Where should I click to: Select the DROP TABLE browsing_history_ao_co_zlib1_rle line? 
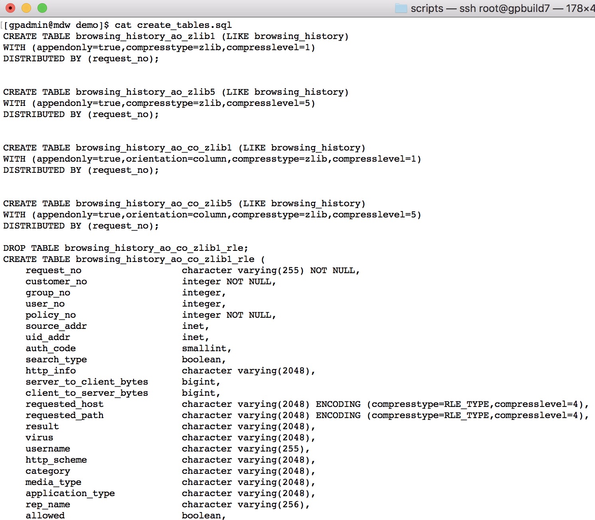tap(124, 248)
